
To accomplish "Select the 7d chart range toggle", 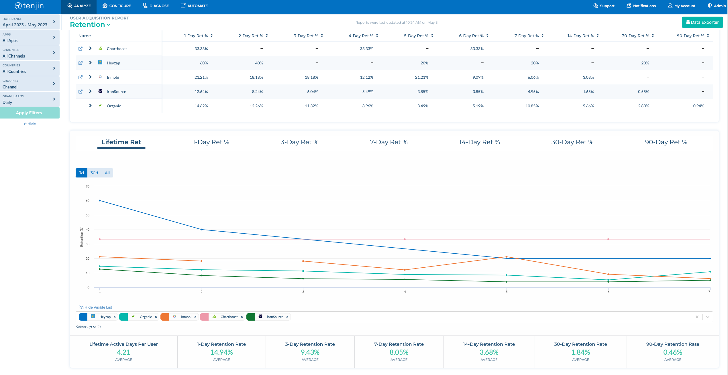I will tap(81, 173).
